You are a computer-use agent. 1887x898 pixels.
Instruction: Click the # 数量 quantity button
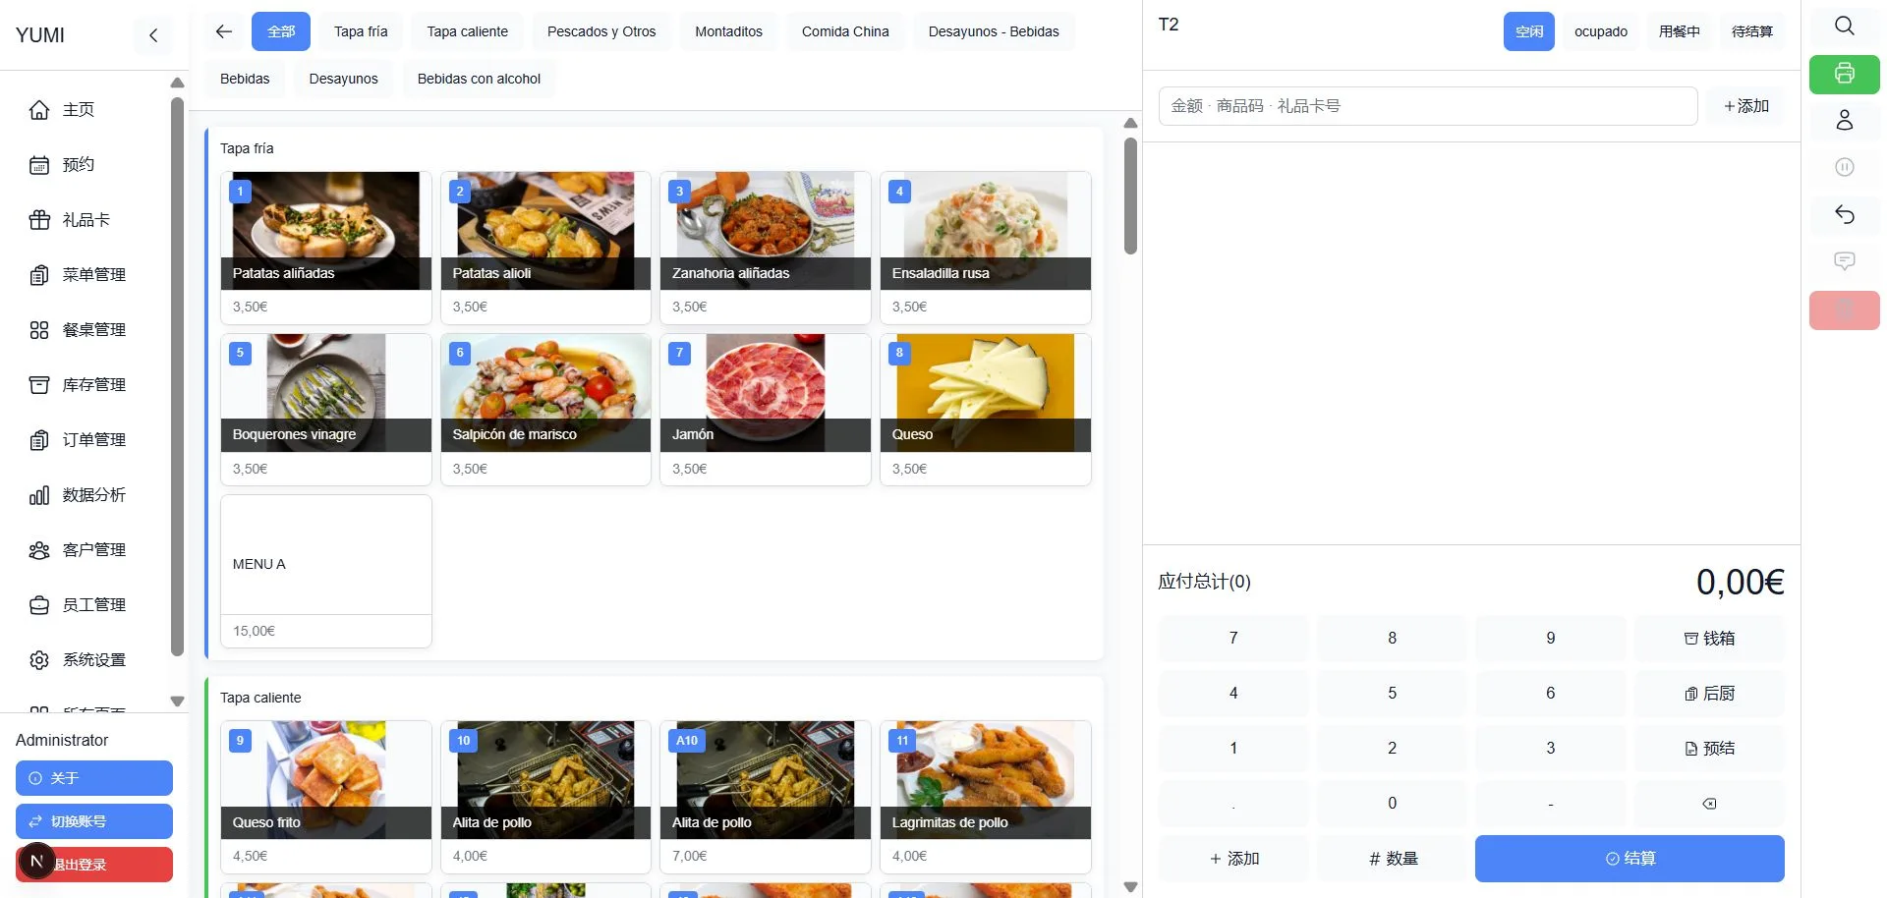1392,859
